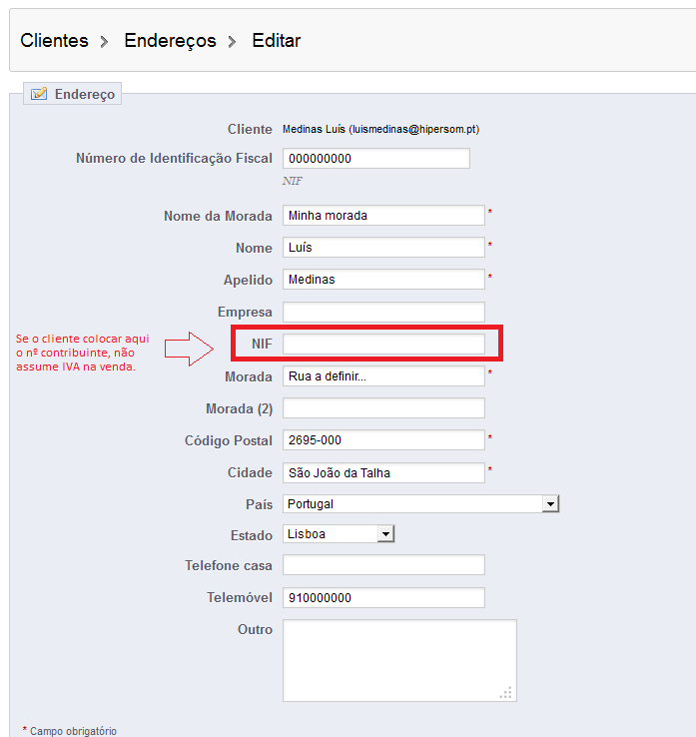Focus the Morada (2) input
The image size is (696, 737).
coord(383,408)
